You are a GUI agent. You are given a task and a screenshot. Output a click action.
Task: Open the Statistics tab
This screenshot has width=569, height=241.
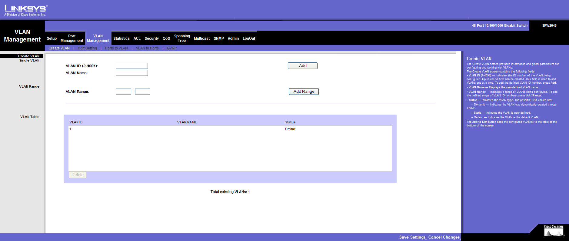coord(121,38)
